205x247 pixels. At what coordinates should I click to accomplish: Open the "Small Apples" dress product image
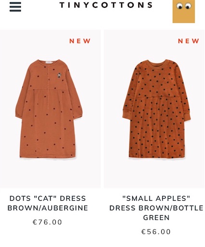coord(154,109)
